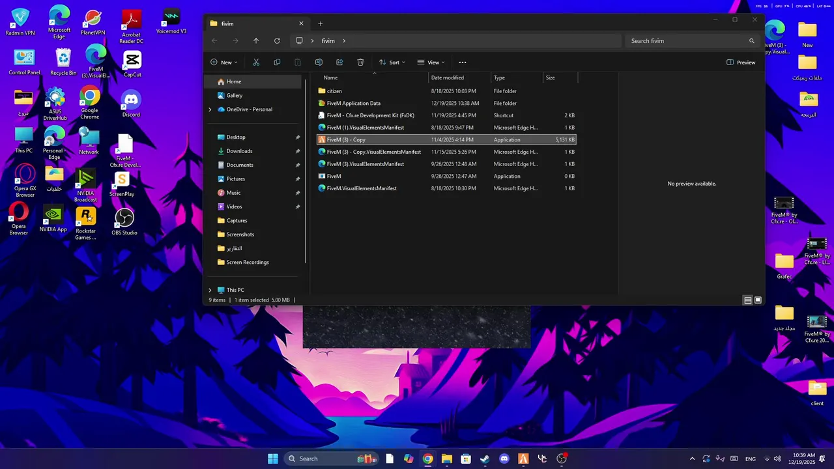Open the Sort dropdown menu
The image size is (834, 469).
click(x=392, y=63)
